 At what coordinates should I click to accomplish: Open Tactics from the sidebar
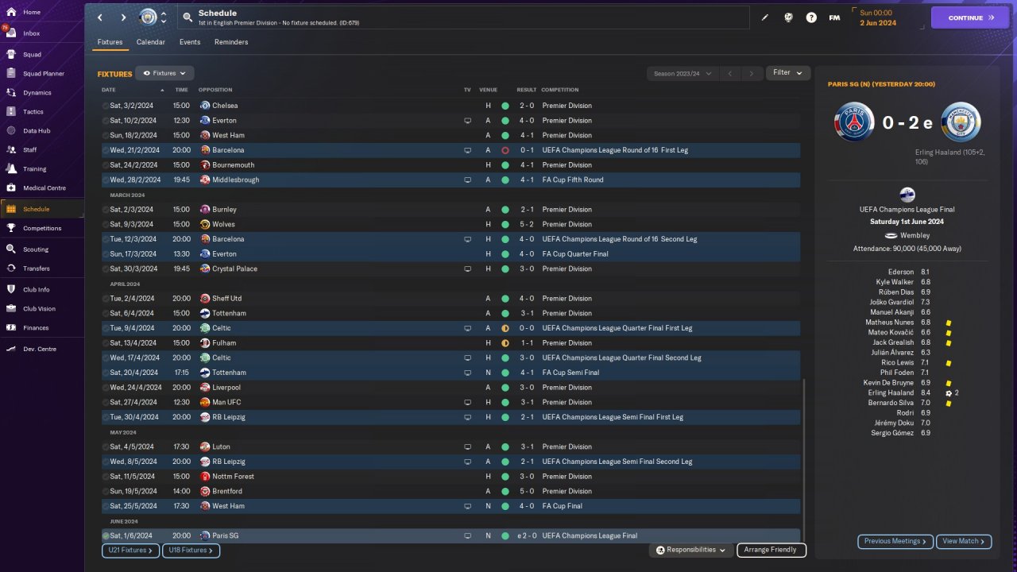[33, 112]
